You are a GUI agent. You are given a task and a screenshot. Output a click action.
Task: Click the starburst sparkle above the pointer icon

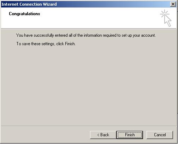[x=164, y=14]
